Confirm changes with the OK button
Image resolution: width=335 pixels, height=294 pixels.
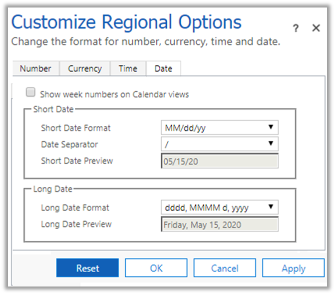pyautogui.click(x=156, y=268)
